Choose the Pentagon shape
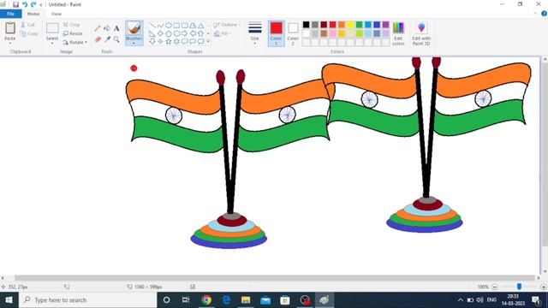 coord(169,33)
